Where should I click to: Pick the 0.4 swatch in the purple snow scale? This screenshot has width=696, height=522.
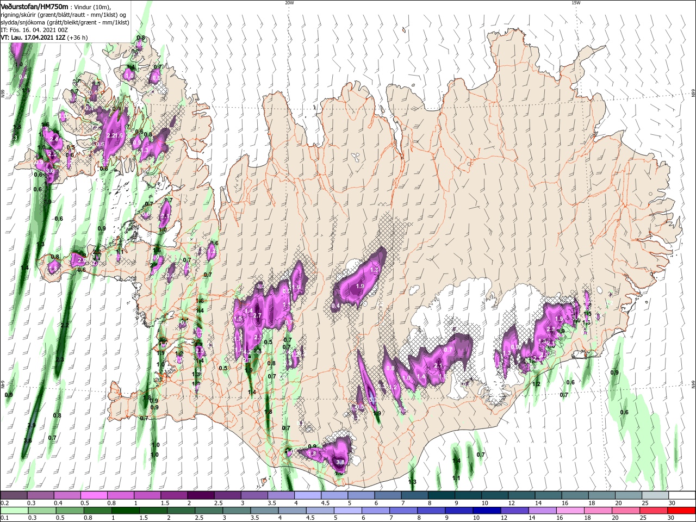click(x=67, y=495)
